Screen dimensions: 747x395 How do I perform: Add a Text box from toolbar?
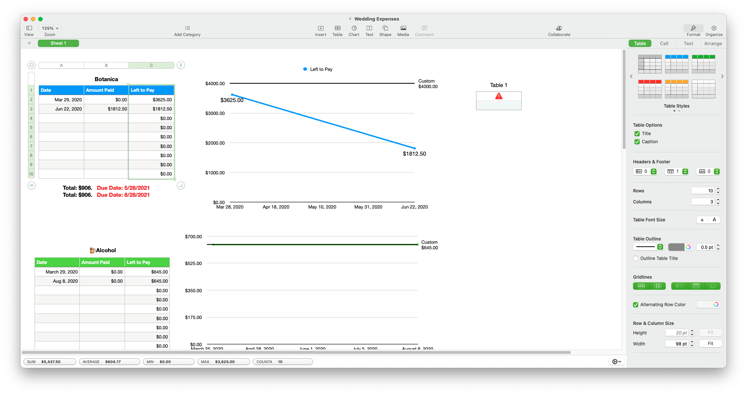pos(369,28)
